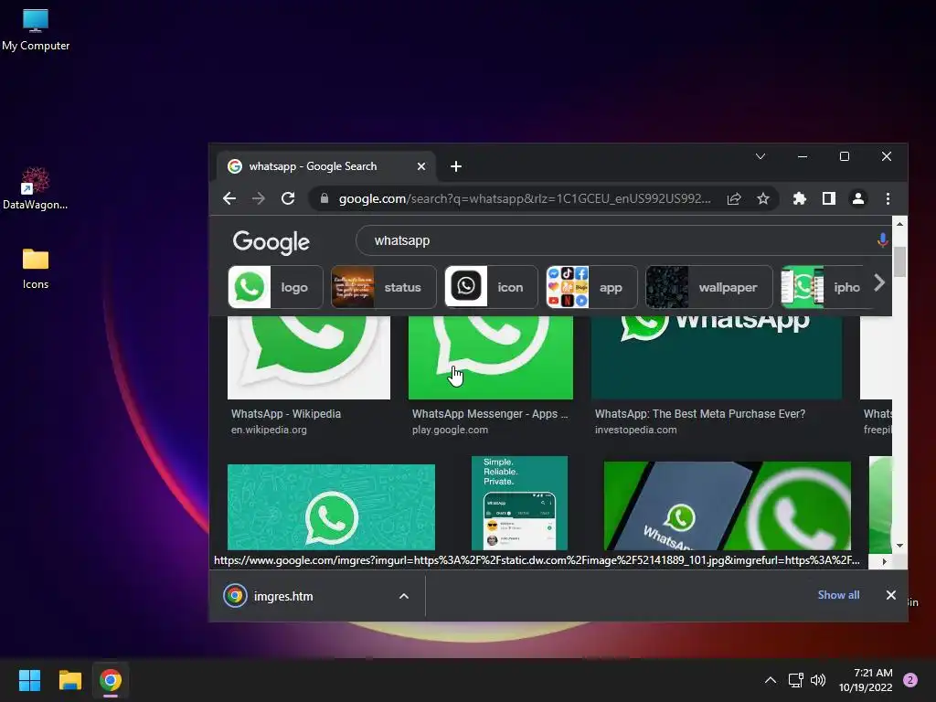Open the teal WhatsApp pattern image
Image resolution: width=936 pixels, height=702 pixels.
click(331, 506)
